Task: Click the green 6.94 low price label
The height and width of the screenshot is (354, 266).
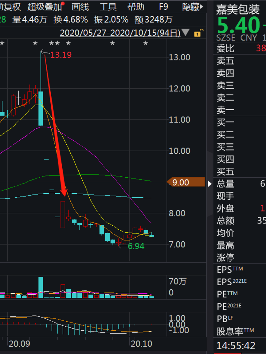Action: coord(136,246)
